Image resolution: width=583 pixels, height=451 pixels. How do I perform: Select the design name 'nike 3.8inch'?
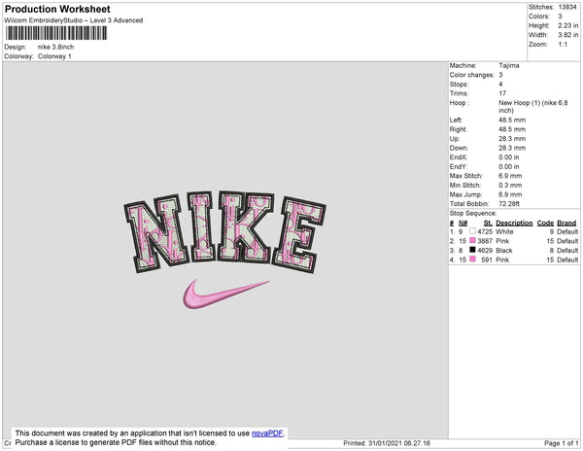click(x=55, y=47)
